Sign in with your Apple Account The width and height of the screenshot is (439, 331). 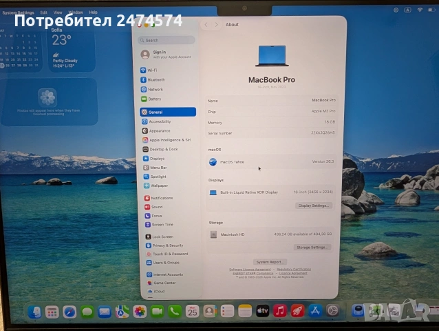[x=167, y=54]
